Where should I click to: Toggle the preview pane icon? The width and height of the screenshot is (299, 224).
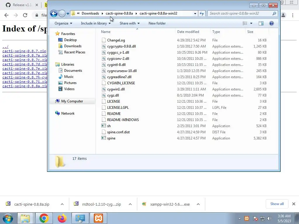pos(261,23)
